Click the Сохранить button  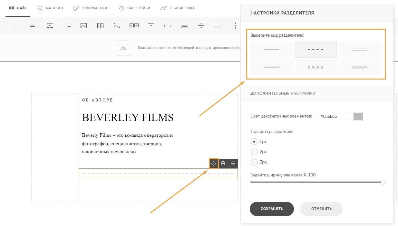[272, 209]
